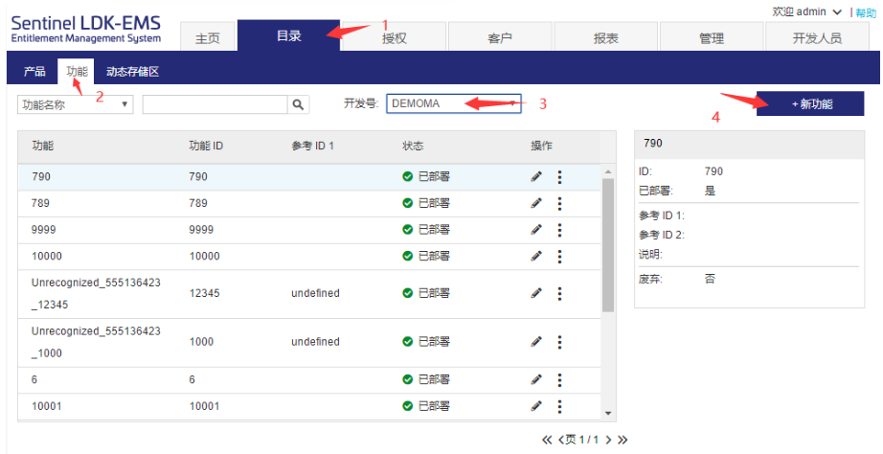Click the + 新功能 button

pyautogui.click(x=810, y=103)
